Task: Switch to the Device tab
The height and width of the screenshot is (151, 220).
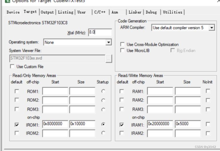Action: tap(13, 12)
